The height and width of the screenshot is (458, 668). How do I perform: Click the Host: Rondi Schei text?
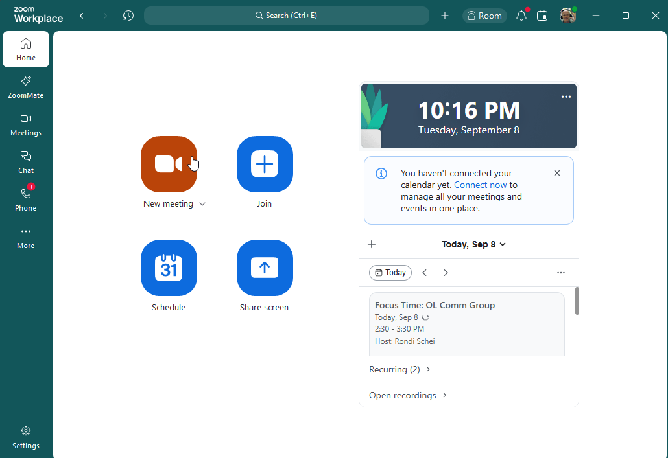405,341
